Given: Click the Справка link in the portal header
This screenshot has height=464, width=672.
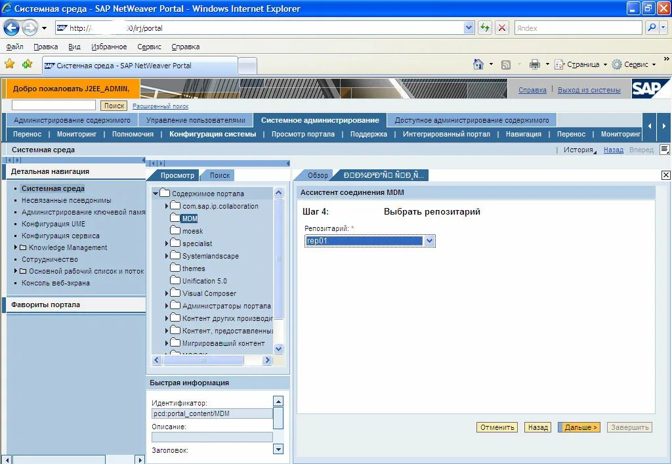Looking at the screenshot, I should click(x=532, y=90).
